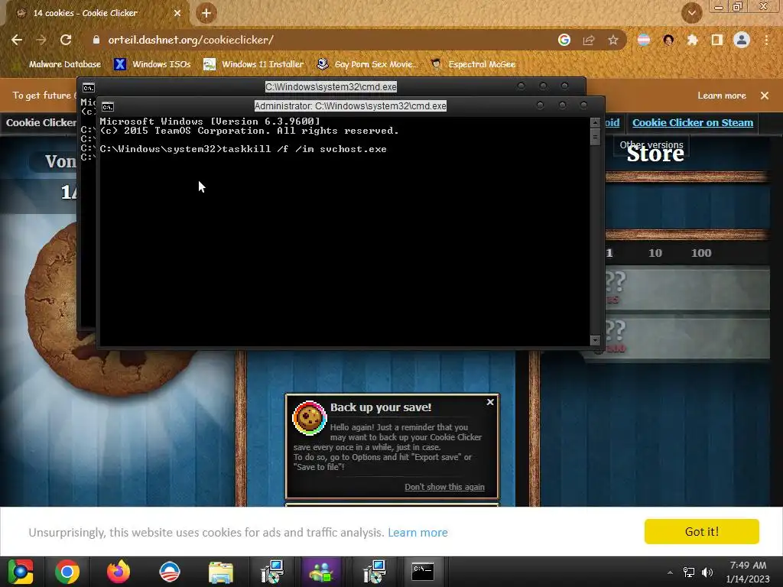Click 'Got it!' on cookie consent

pyautogui.click(x=702, y=532)
